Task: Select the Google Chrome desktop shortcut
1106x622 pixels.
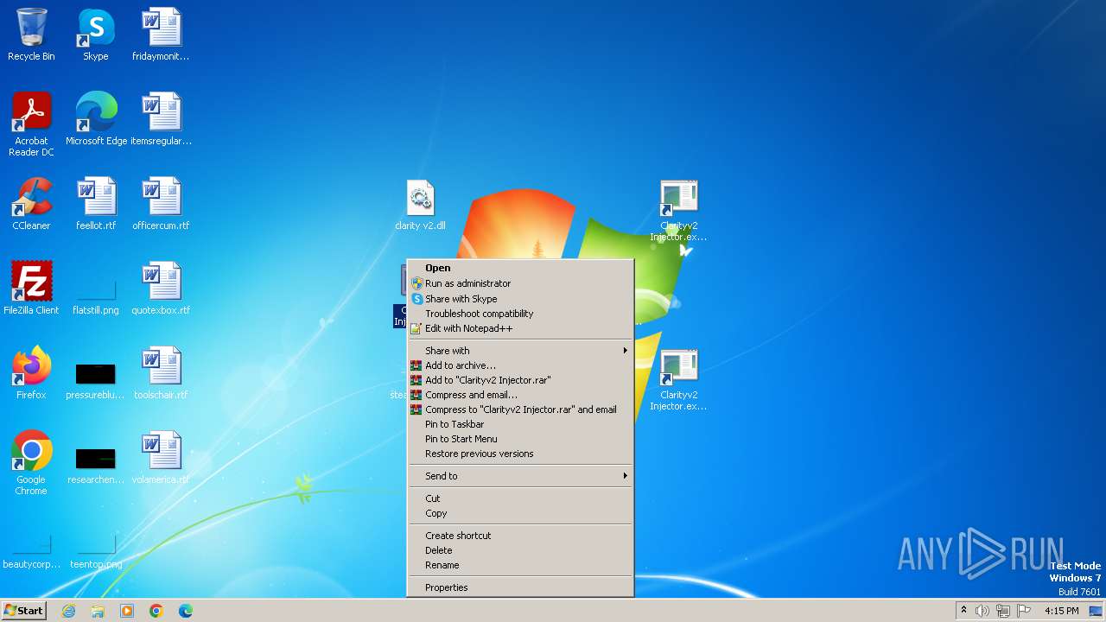Action: (31, 463)
